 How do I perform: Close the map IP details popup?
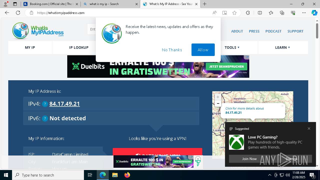click(x=282, y=106)
